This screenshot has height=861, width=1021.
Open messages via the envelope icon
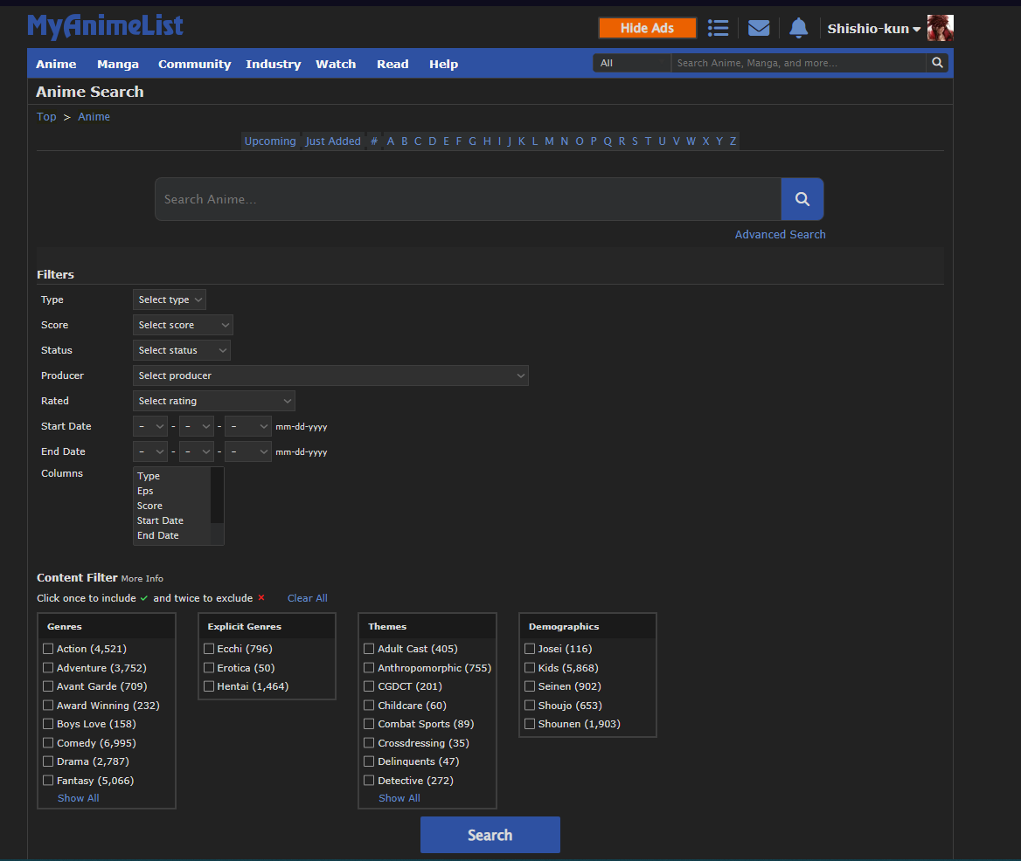click(759, 28)
